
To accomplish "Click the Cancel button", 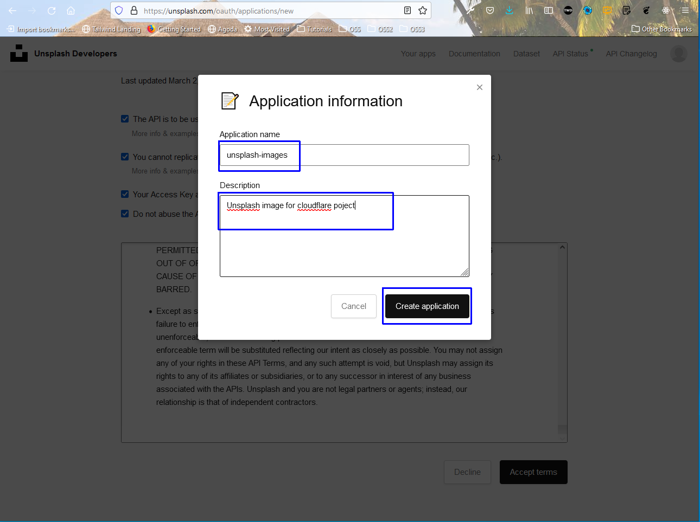I will [x=354, y=306].
